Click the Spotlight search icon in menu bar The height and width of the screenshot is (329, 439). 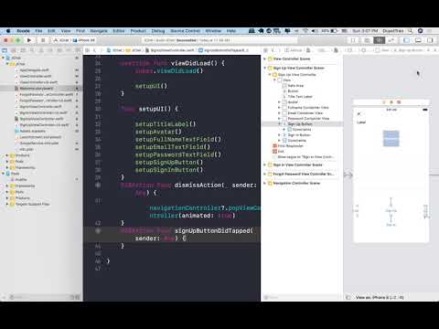[411, 31]
